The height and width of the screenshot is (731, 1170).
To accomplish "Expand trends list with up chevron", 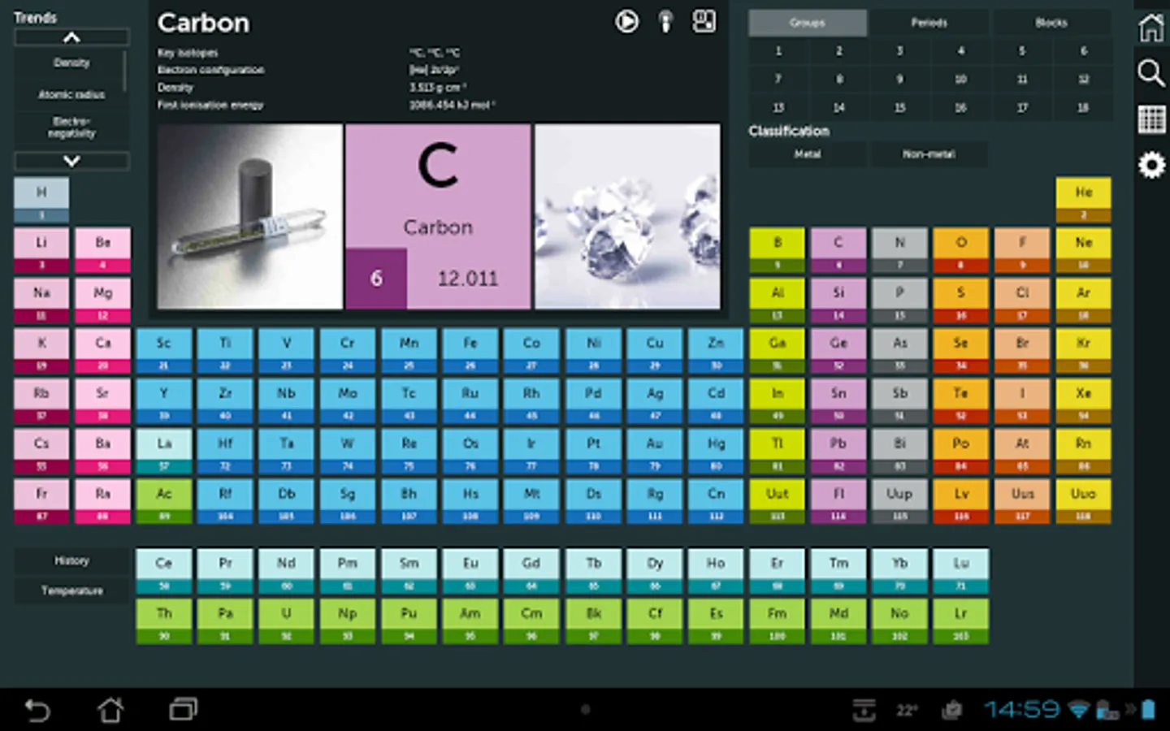I will (x=71, y=37).
